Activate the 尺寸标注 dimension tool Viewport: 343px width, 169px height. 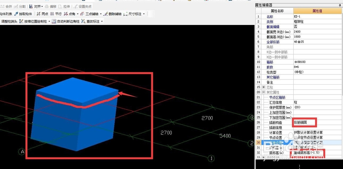pyautogui.click(x=133, y=14)
